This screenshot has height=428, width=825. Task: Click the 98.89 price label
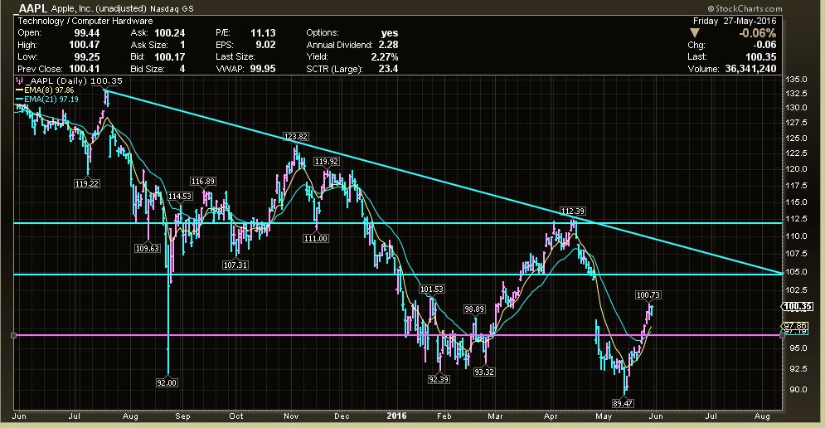point(474,309)
